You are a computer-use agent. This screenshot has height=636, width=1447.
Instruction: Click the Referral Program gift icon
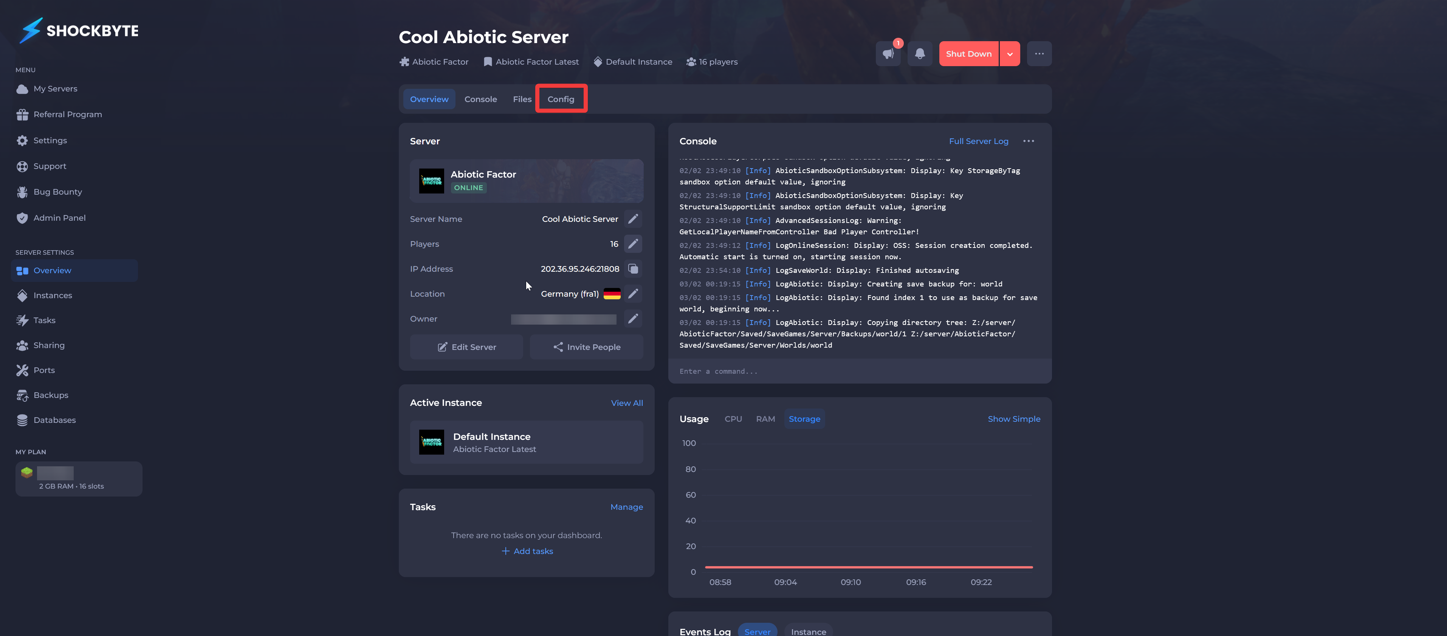coord(22,115)
